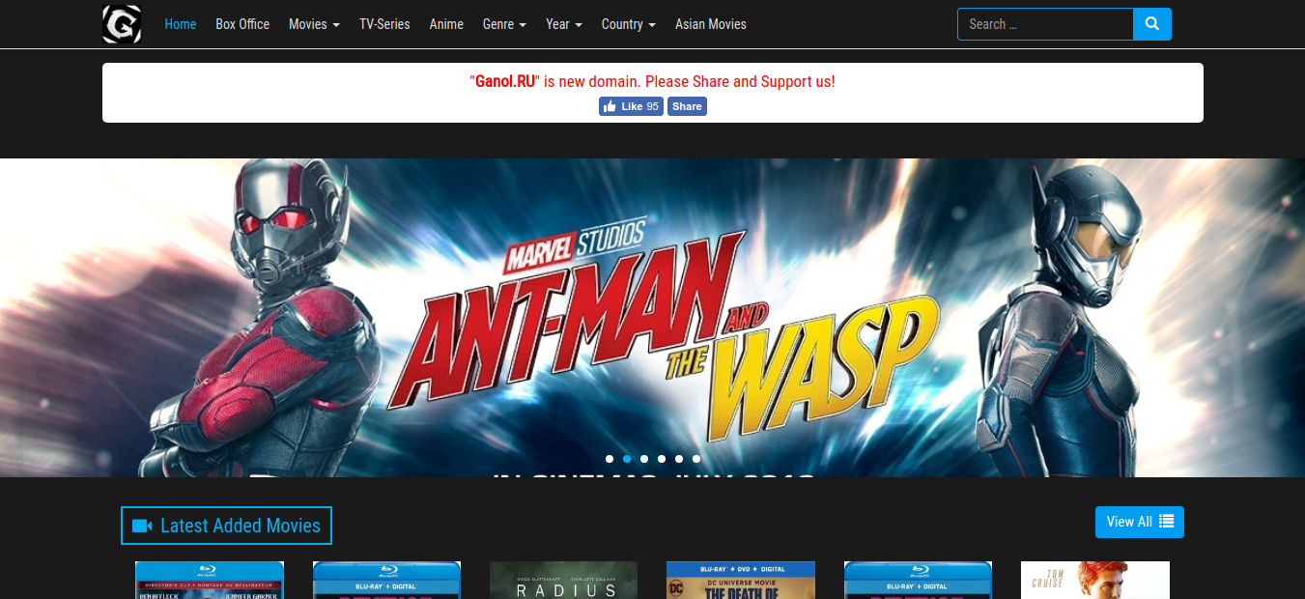Click the View All button
This screenshot has height=599, width=1305.
pyautogui.click(x=1139, y=522)
